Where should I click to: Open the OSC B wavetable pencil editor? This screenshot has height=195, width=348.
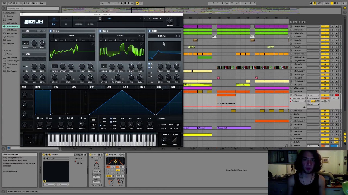[142, 44]
